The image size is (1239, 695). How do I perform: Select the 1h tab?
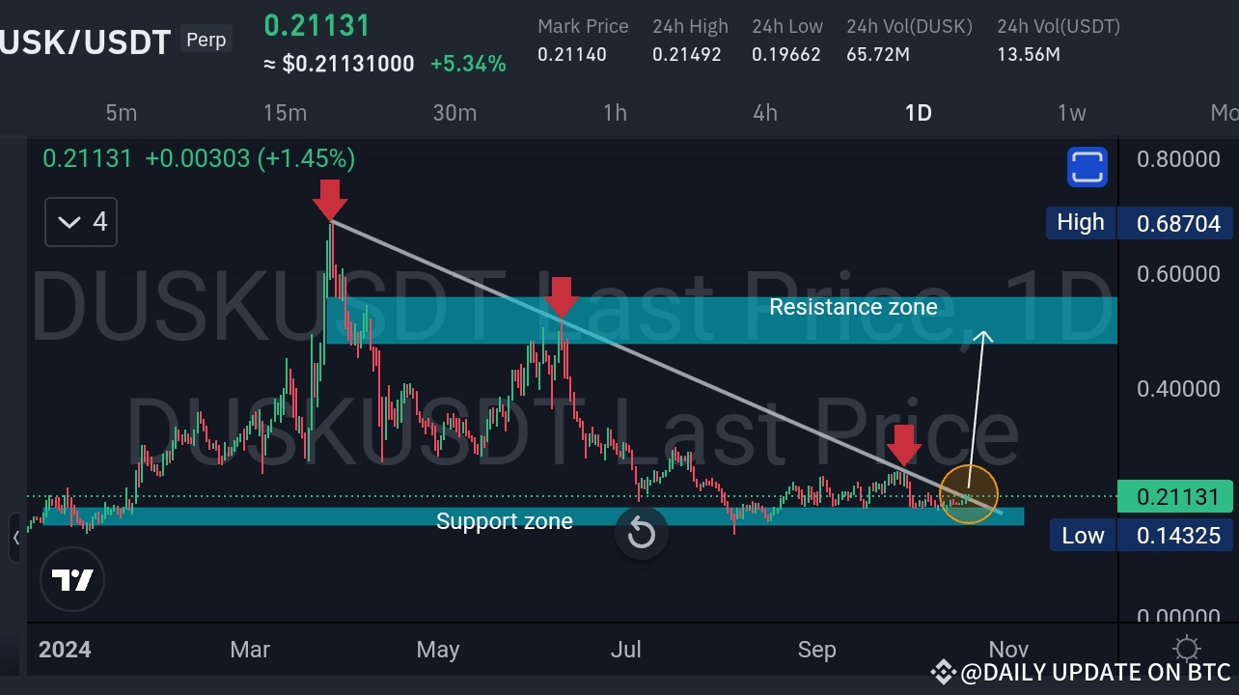coord(615,113)
